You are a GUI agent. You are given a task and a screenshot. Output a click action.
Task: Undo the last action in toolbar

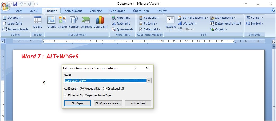tap(21, 4)
